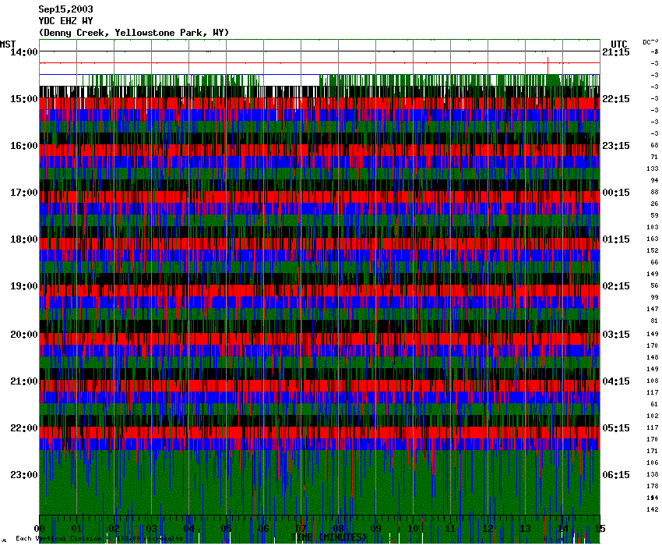This screenshot has width=662, height=553.
Task: Click the TIME (MINUTES) axis title
Action: (x=329, y=537)
